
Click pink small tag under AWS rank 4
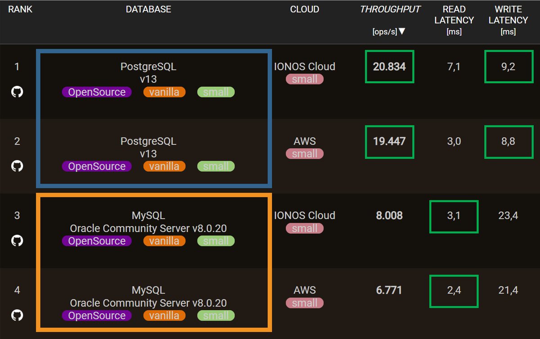(x=305, y=303)
